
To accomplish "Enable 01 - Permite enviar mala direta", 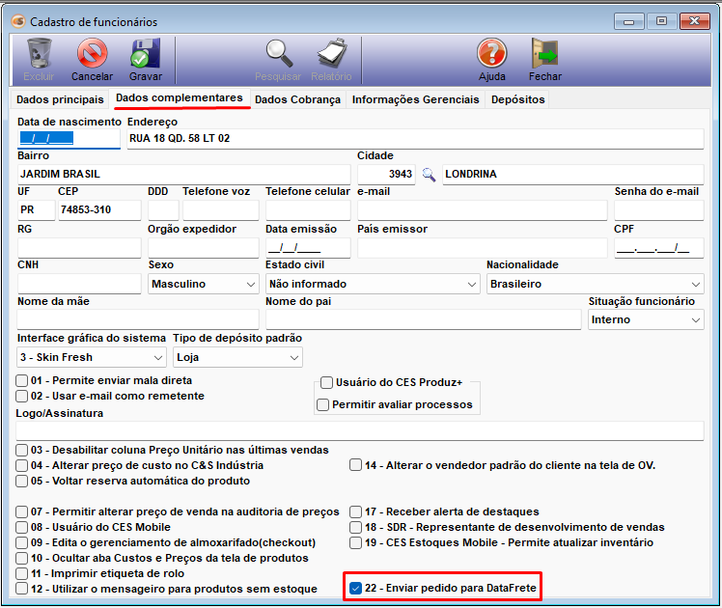I will pyautogui.click(x=22, y=380).
